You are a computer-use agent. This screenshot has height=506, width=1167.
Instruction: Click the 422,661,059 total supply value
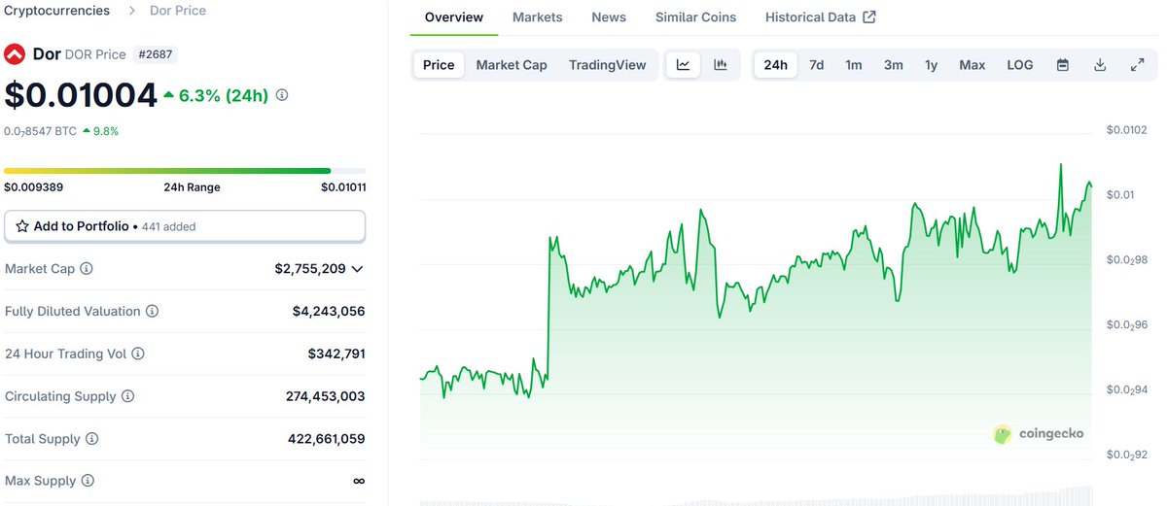(326, 439)
